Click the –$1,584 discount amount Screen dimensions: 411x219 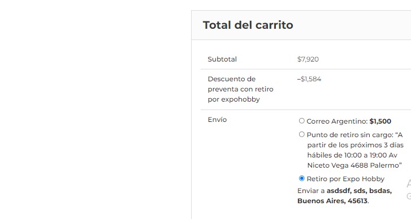(309, 79)
